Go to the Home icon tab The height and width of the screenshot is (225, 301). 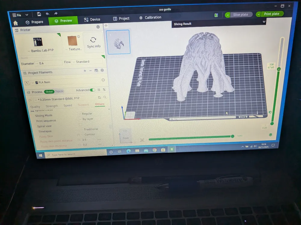[x=16, y=23]
